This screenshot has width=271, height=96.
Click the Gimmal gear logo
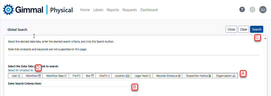[8, 10]
